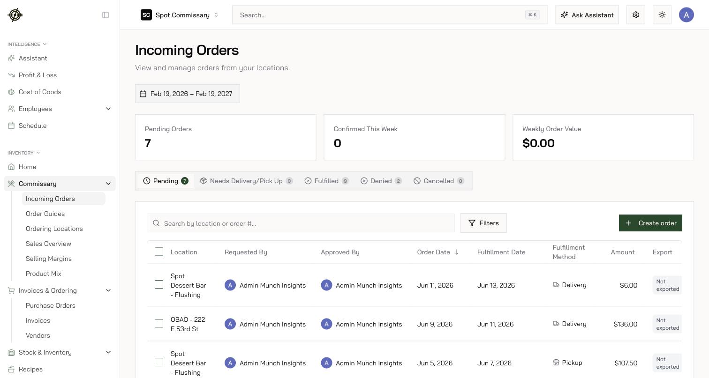Viewport: 709px width, 378px height.
Task: Click the Amount column header
Action: click(x=623, y=252)
